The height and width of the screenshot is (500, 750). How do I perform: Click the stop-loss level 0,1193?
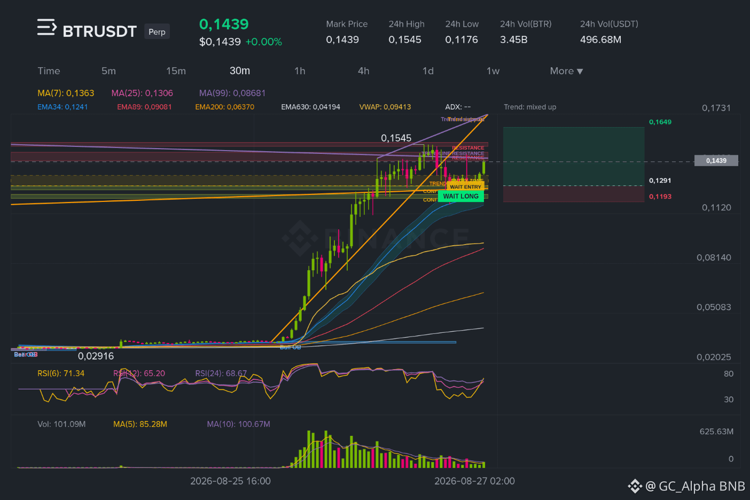660,197
